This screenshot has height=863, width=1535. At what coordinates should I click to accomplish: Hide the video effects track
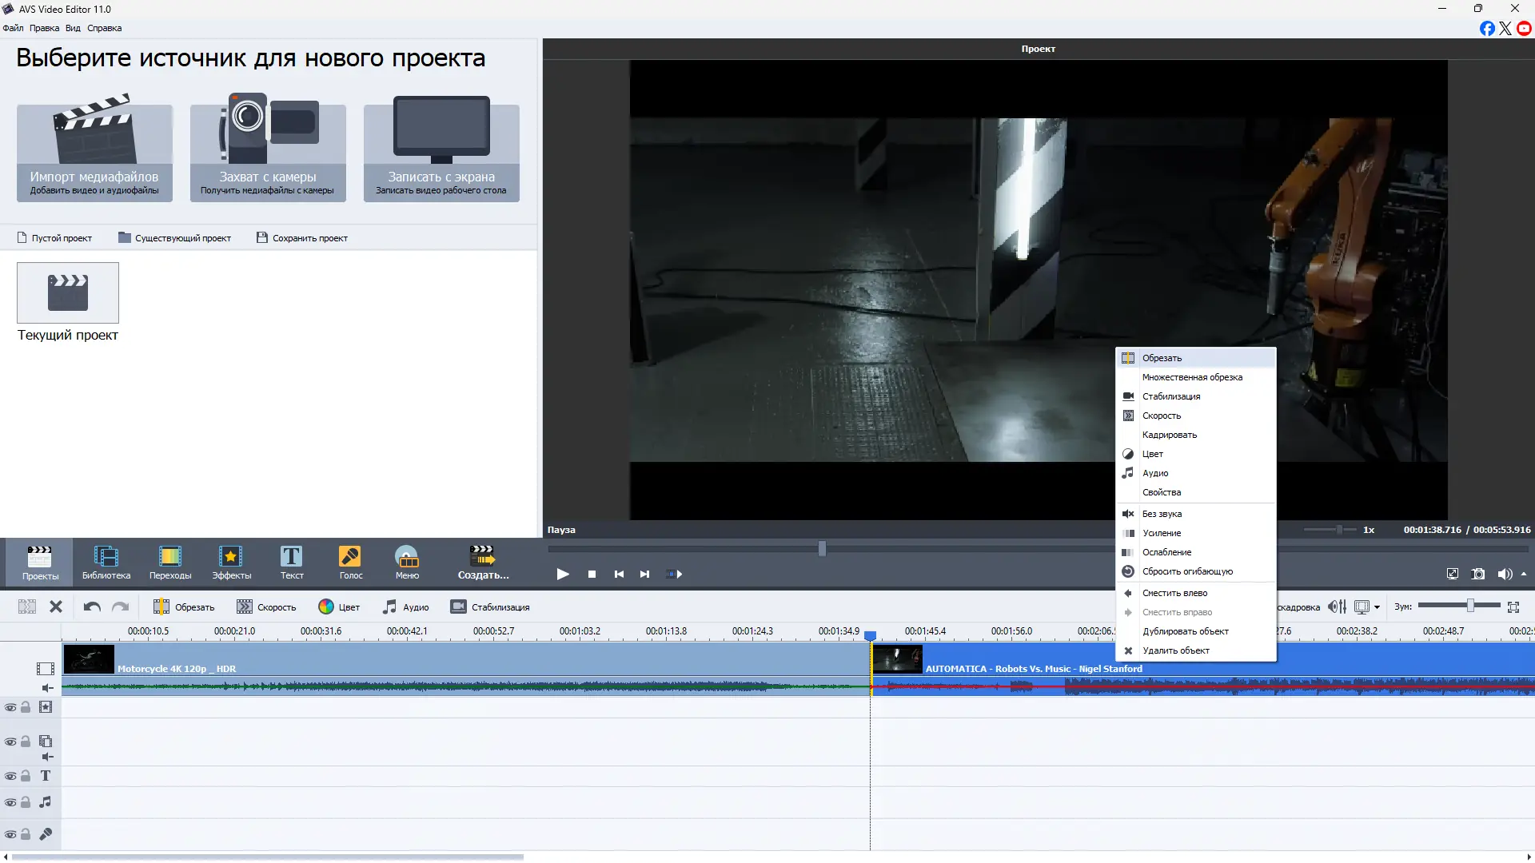(10, 707)
